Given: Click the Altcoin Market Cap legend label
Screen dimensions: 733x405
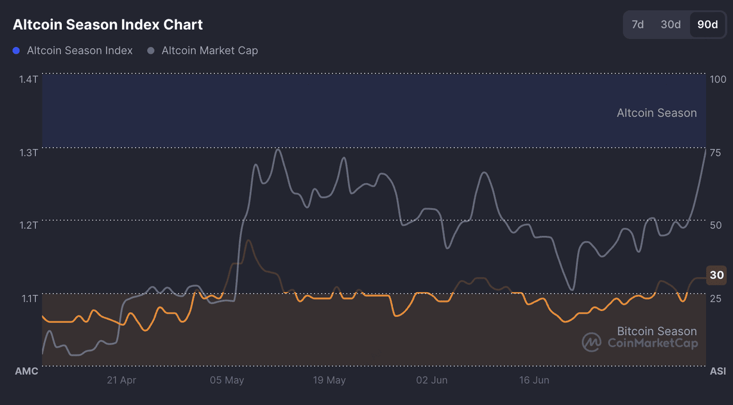Looking at the screenshot, I should click(210, 50).
